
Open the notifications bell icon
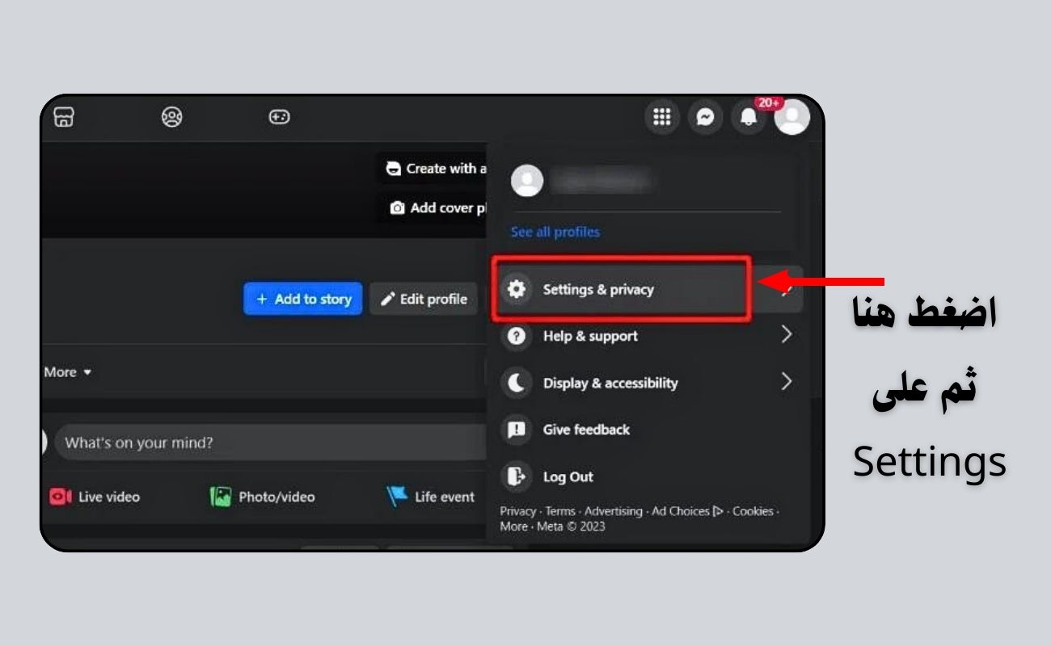(x=749, y=118)
